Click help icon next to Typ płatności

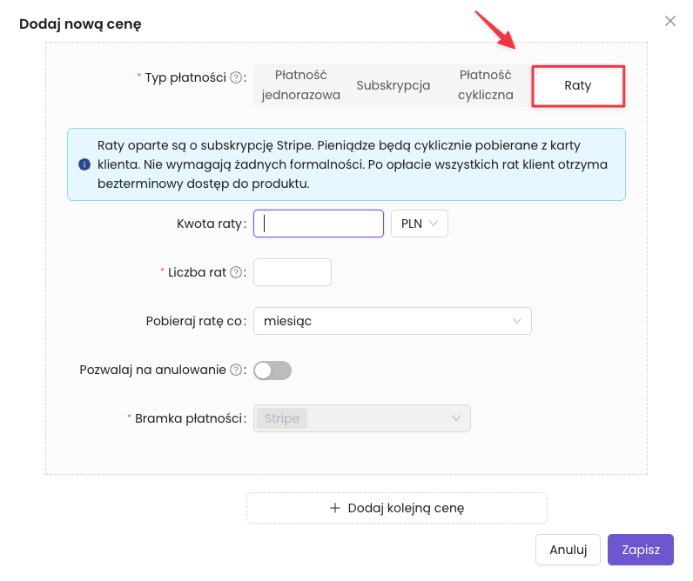point(235,77)
